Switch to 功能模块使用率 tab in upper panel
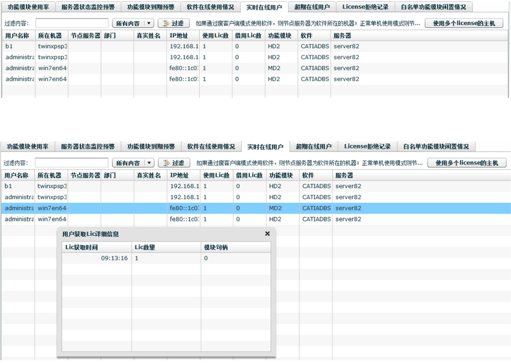The height and width of the screenshot is (363, 511). coord(28,7)
